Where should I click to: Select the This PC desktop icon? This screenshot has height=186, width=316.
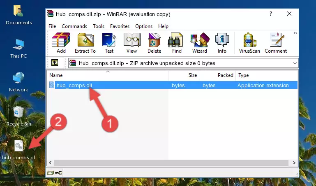click(x=18, y=49)
